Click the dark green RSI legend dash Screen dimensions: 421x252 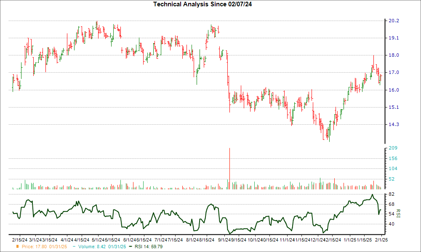click(131, 247)
